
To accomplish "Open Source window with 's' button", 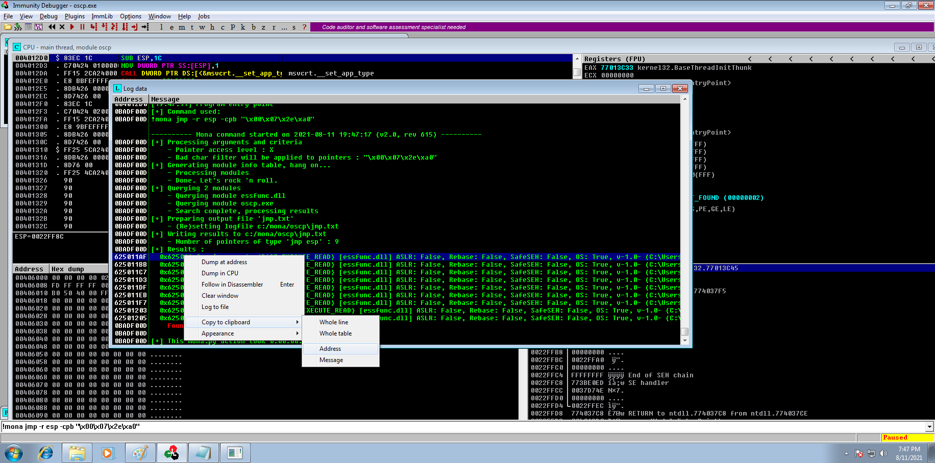I will click(x=294, y=27).
